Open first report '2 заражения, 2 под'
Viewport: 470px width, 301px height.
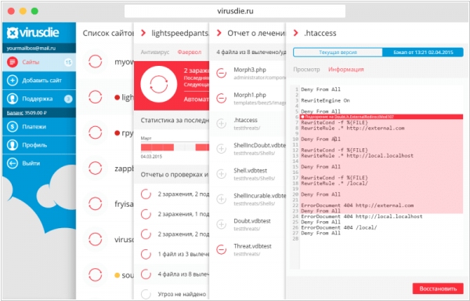pyautogui.click(x=172, y=194)
